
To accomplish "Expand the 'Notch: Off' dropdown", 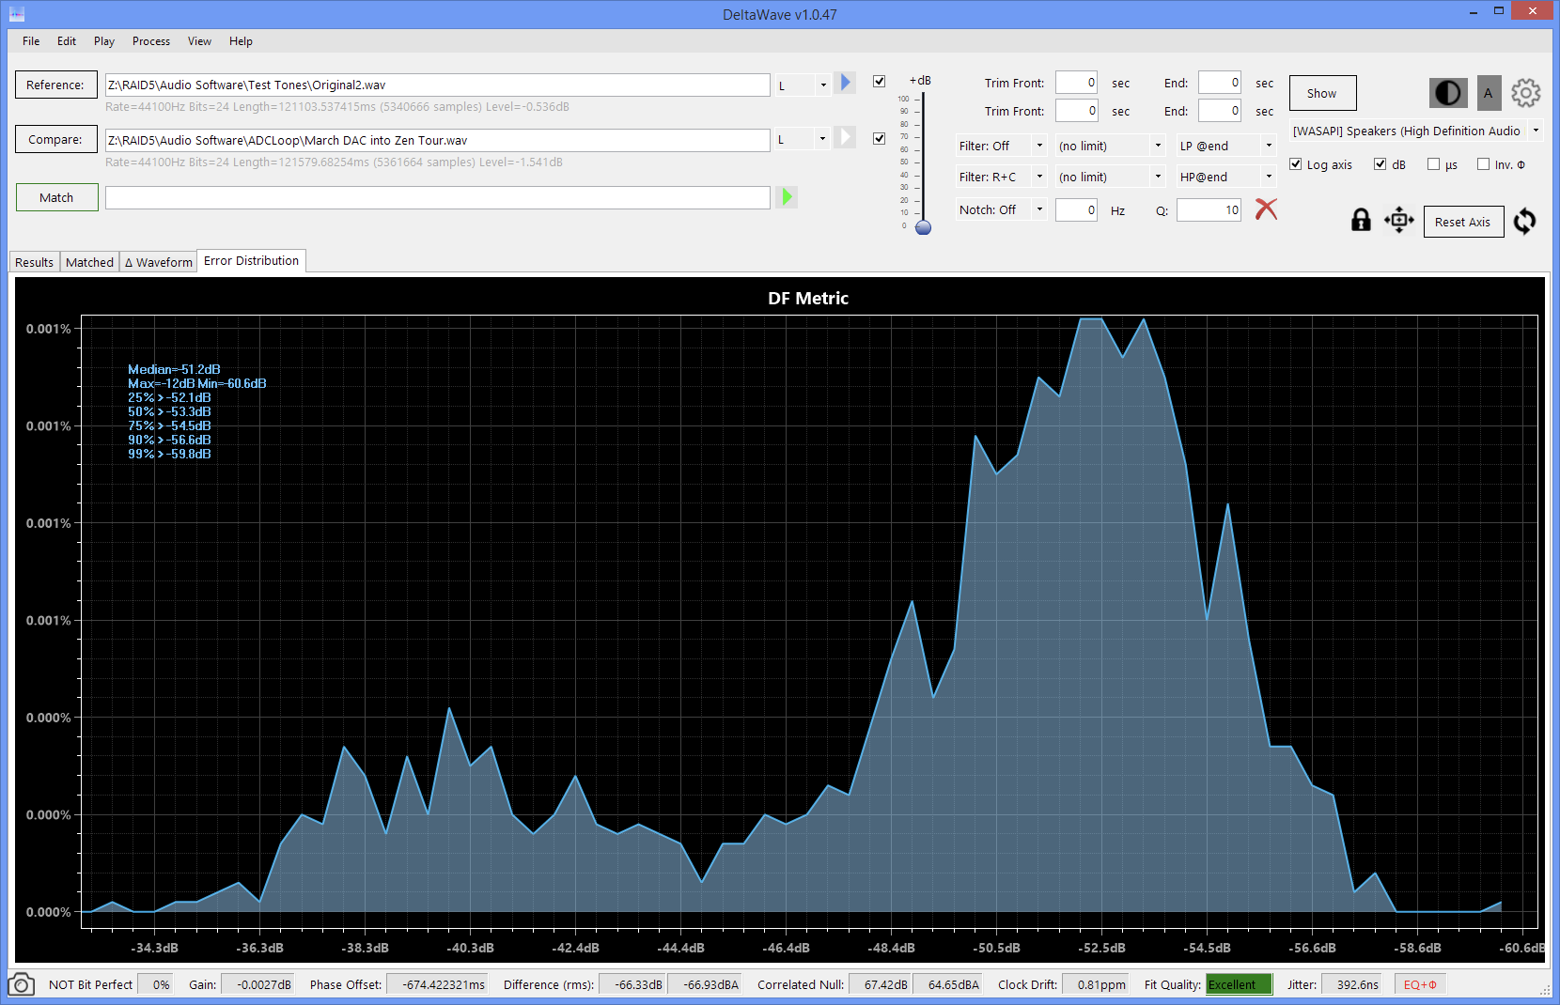I will (x=1001, y=209).
